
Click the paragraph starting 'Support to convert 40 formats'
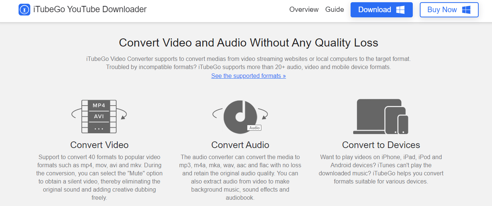(99, 178)
